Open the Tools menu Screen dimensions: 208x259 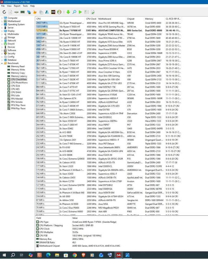[x=25, y=6]
